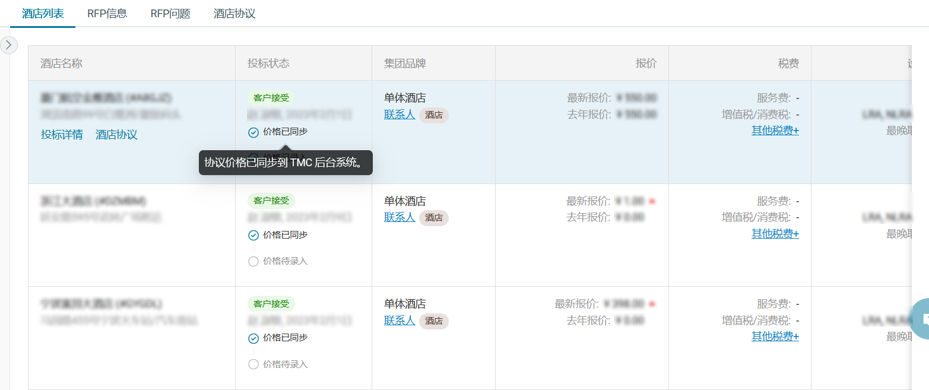Viewport: 929px width, 390px height.
Task: Click the 报价 column header
Action: [x=646, y=64]
